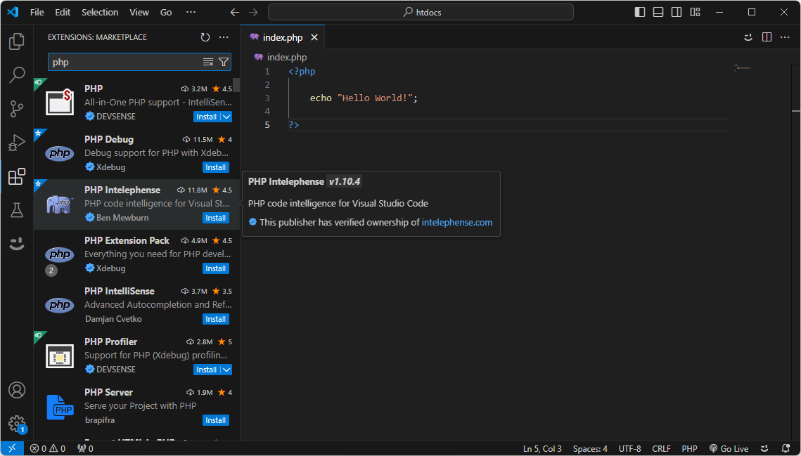Click the PHP Intelephense elephant icon
Viewport: 801px width, 456px height.
[x=60, y=204]
